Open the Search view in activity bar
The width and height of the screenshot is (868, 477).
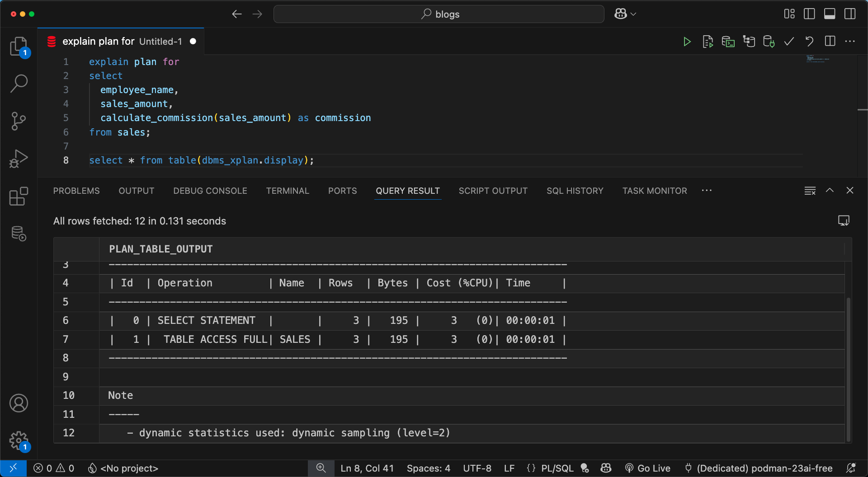[19, 84]
